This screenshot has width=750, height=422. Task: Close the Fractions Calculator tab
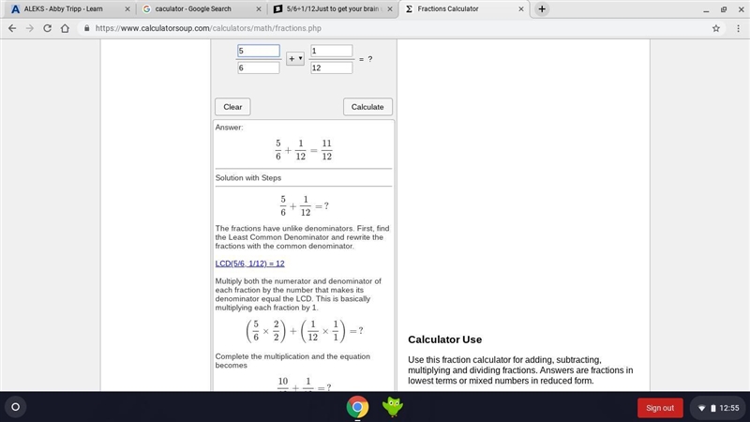coord(521,9)
